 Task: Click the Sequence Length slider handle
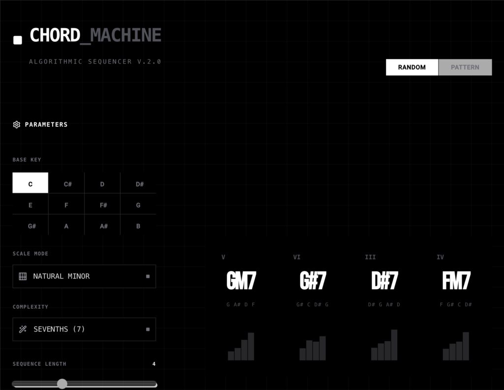click(62, 384)
